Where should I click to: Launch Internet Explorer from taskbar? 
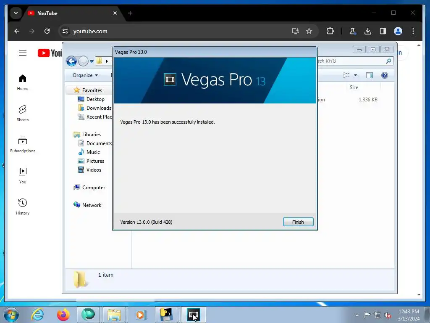pos(37,315)
